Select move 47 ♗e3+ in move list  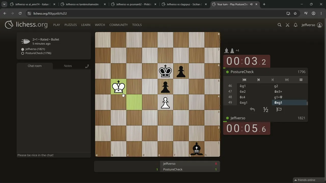coord(290,91)
